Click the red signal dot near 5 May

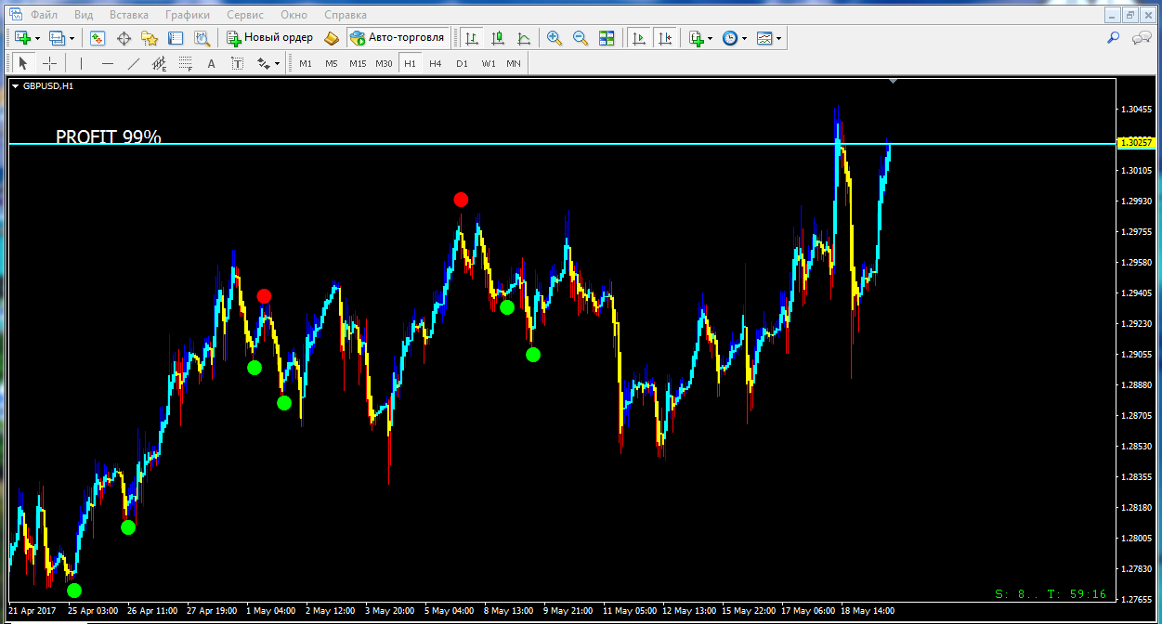461,200
